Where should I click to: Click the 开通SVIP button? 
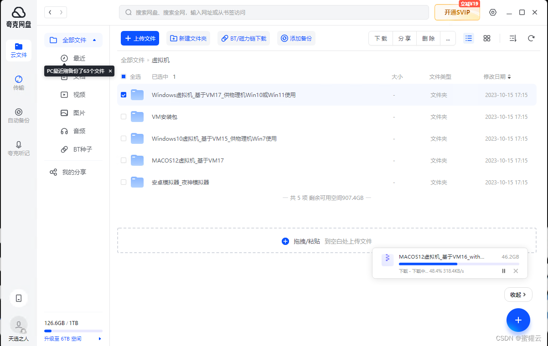pos(457,12)
